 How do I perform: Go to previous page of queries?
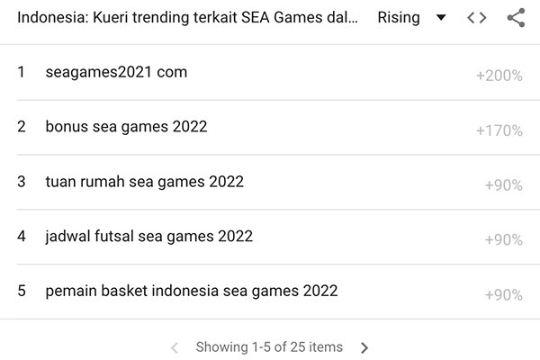tap(175, 347)
